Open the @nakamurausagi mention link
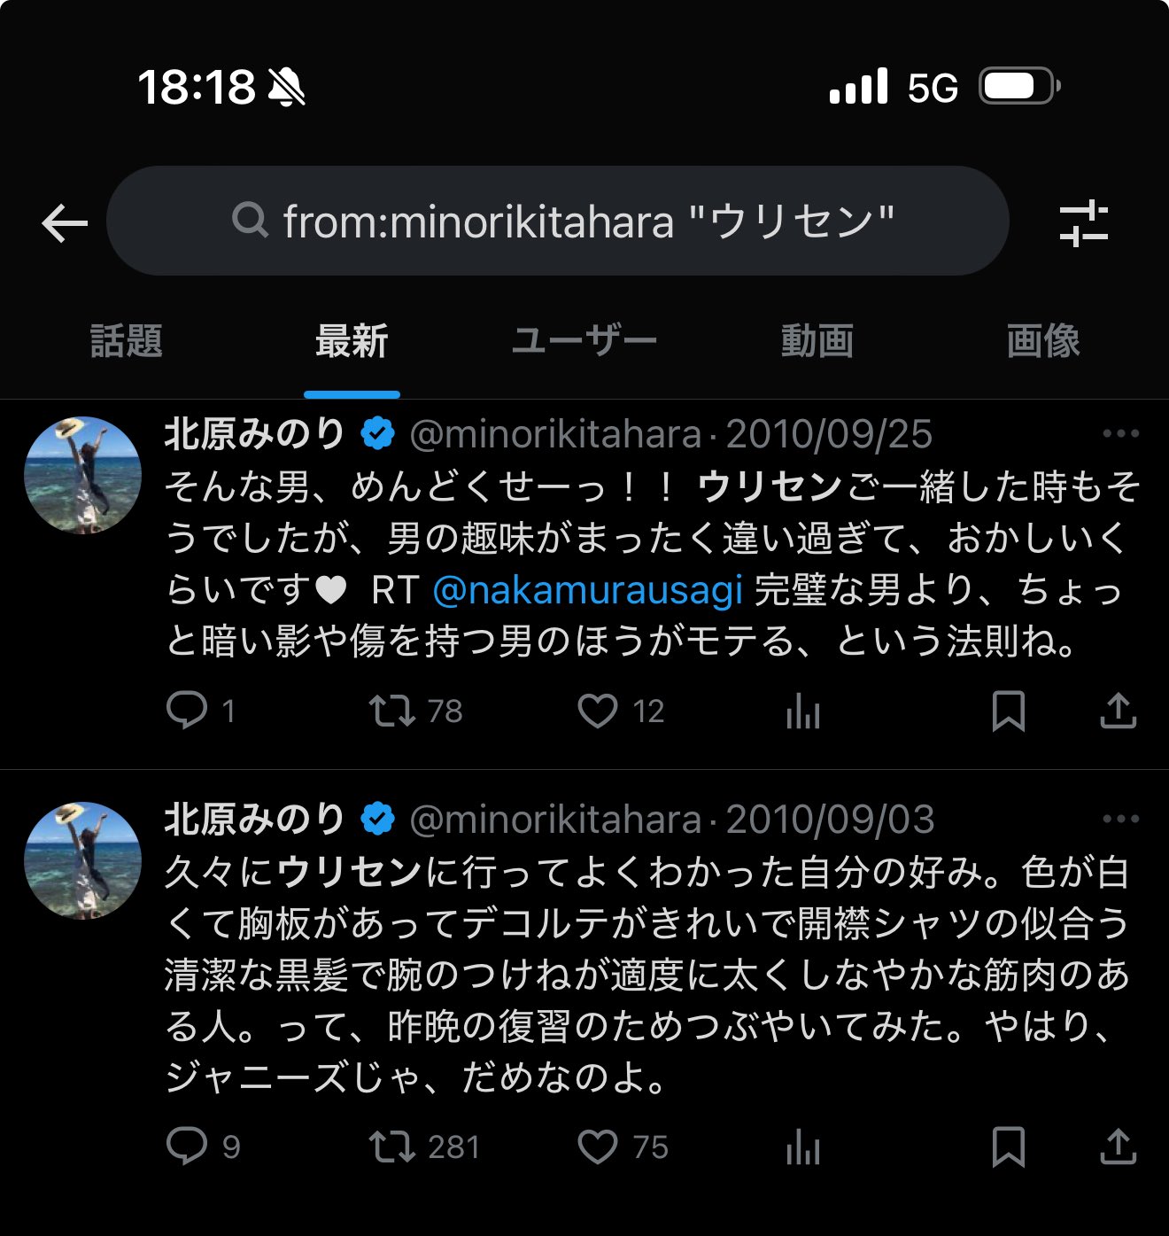 coord(587,591)
